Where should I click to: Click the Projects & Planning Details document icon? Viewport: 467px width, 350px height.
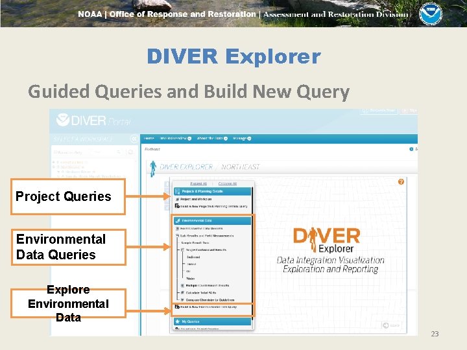coord(177,191)
